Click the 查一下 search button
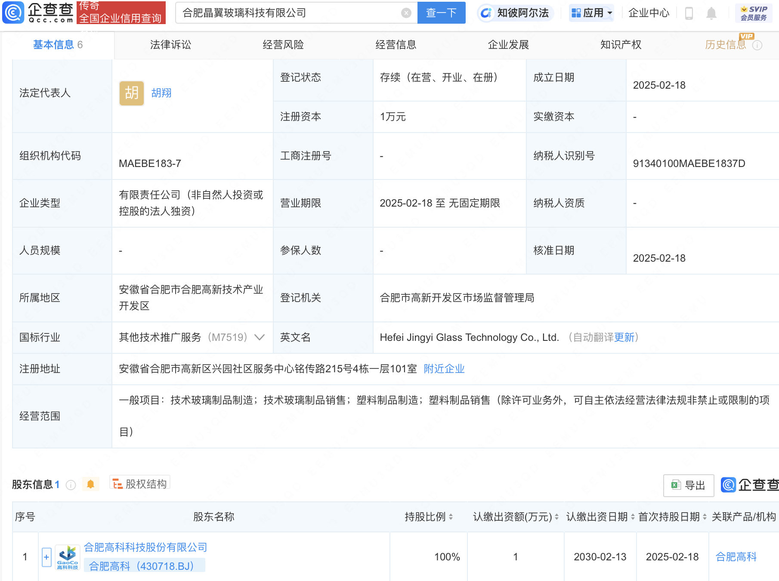Screen dimensions: 779x581 pos(441,12)
